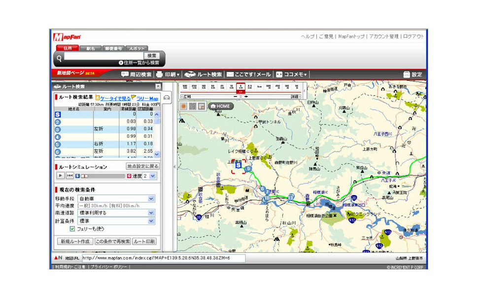Click the zoom out minus button
Image resolution: width=477 pixels, height=298 pixels.
(x=235, y=97)
